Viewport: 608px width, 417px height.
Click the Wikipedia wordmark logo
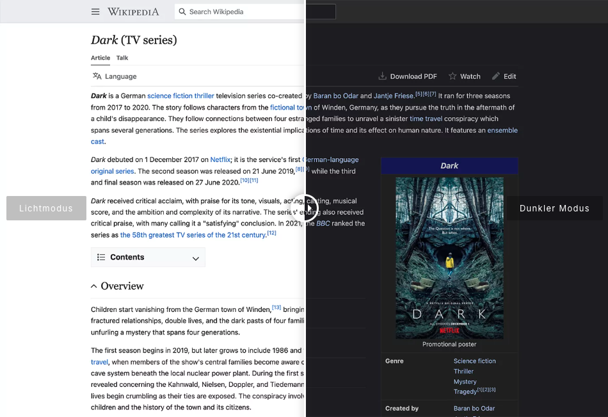click(133, 12)
